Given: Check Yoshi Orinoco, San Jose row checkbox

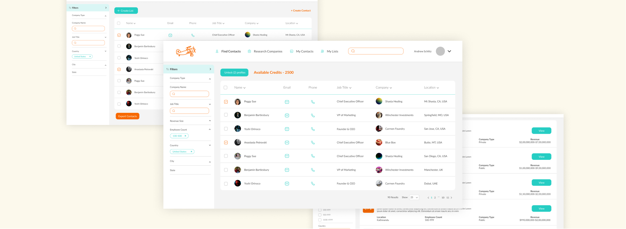Looking at the screenshot, I should pyautogui.click(x=226, y=129).
